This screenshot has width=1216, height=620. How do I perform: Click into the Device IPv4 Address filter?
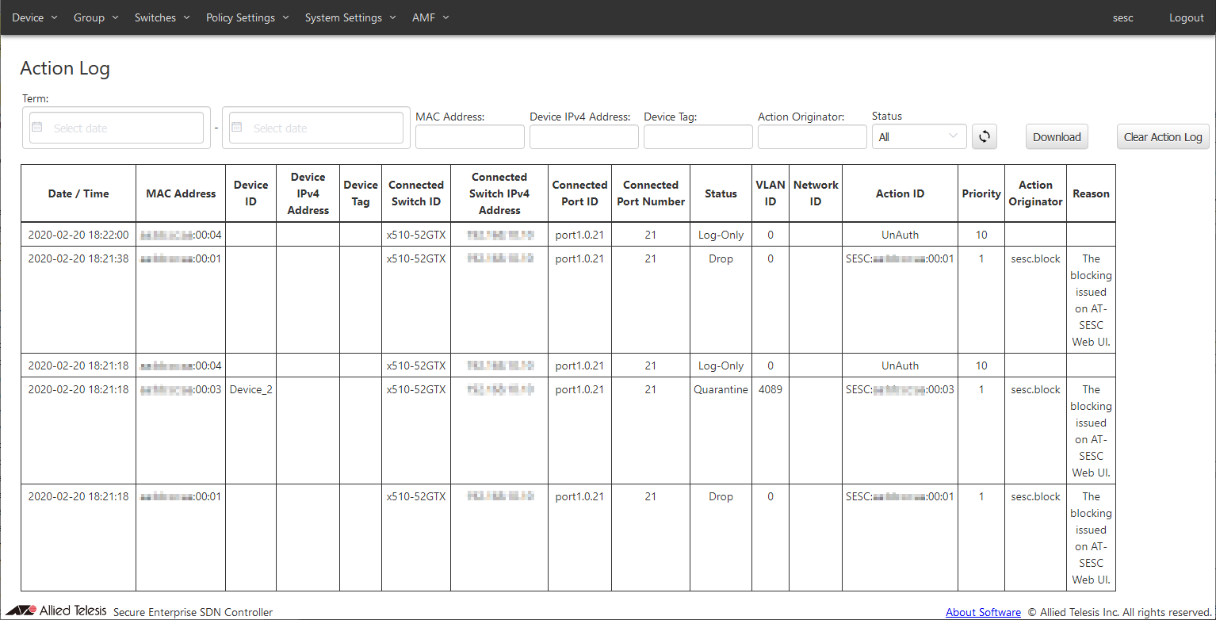coord(583,136)
